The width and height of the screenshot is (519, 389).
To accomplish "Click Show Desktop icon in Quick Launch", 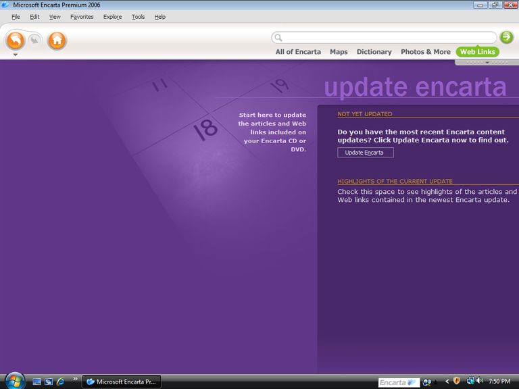I will click(37, 382).
